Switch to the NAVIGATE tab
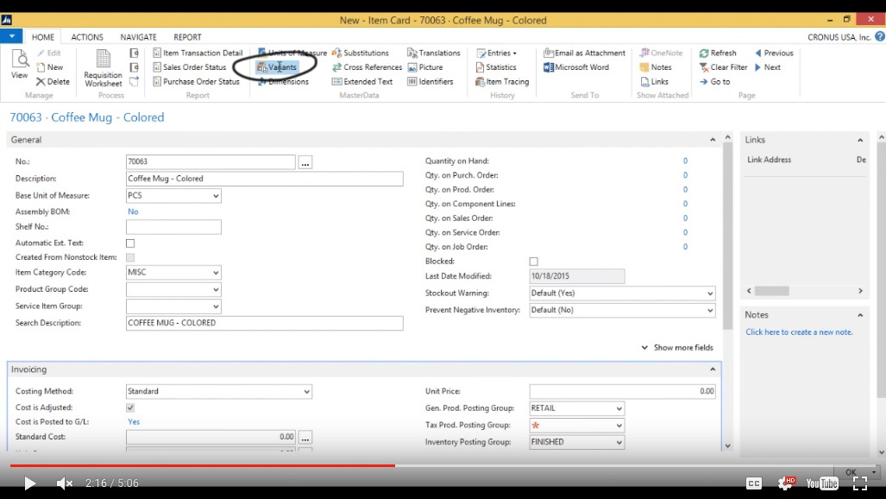Viewport: 886px width, 499px height. tap(138, 37)
